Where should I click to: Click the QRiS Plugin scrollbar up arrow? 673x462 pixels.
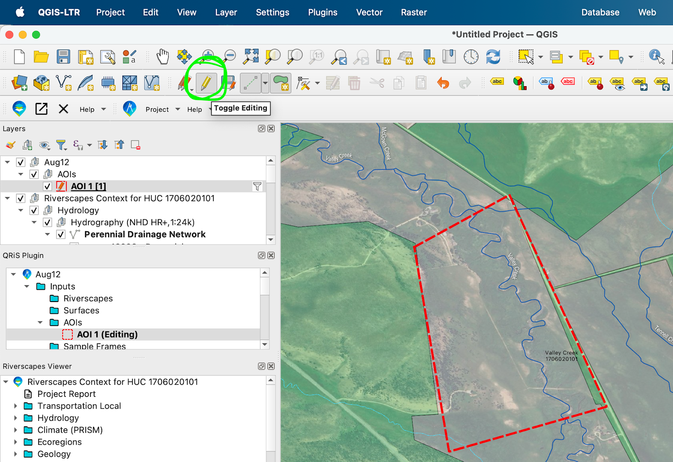coord(265,273)
